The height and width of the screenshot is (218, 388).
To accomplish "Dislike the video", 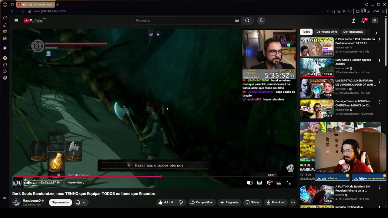I will coord(181,202).
